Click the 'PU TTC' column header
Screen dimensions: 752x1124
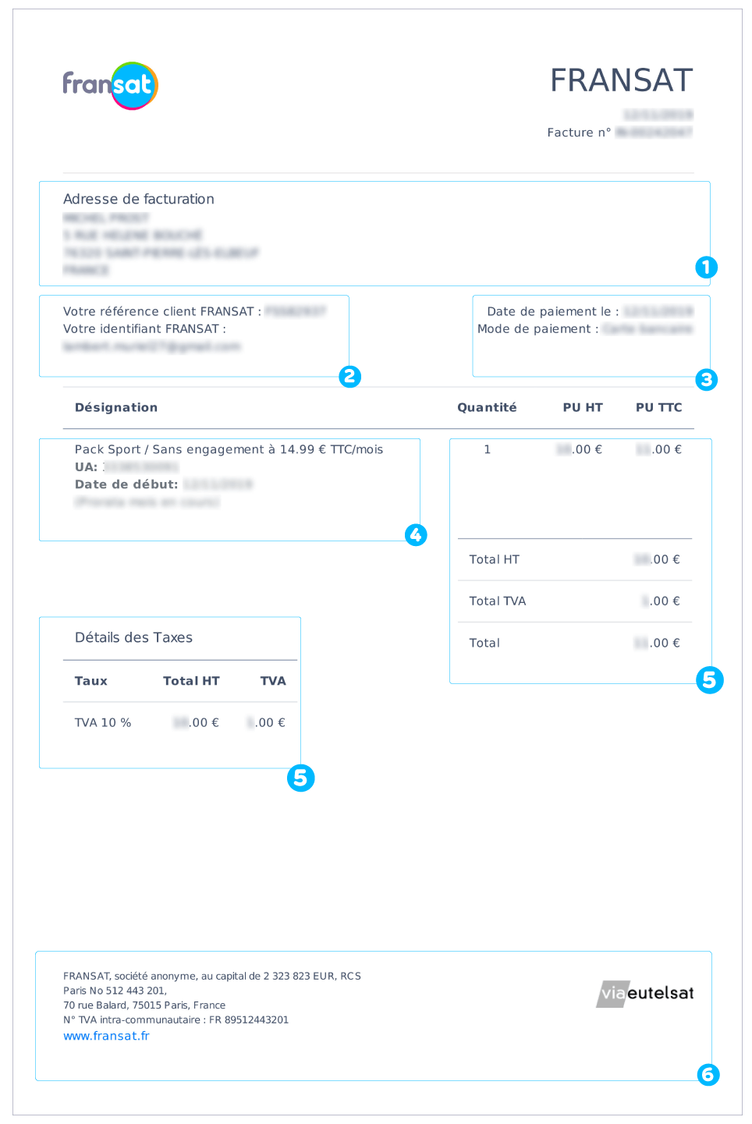point(659,407)
